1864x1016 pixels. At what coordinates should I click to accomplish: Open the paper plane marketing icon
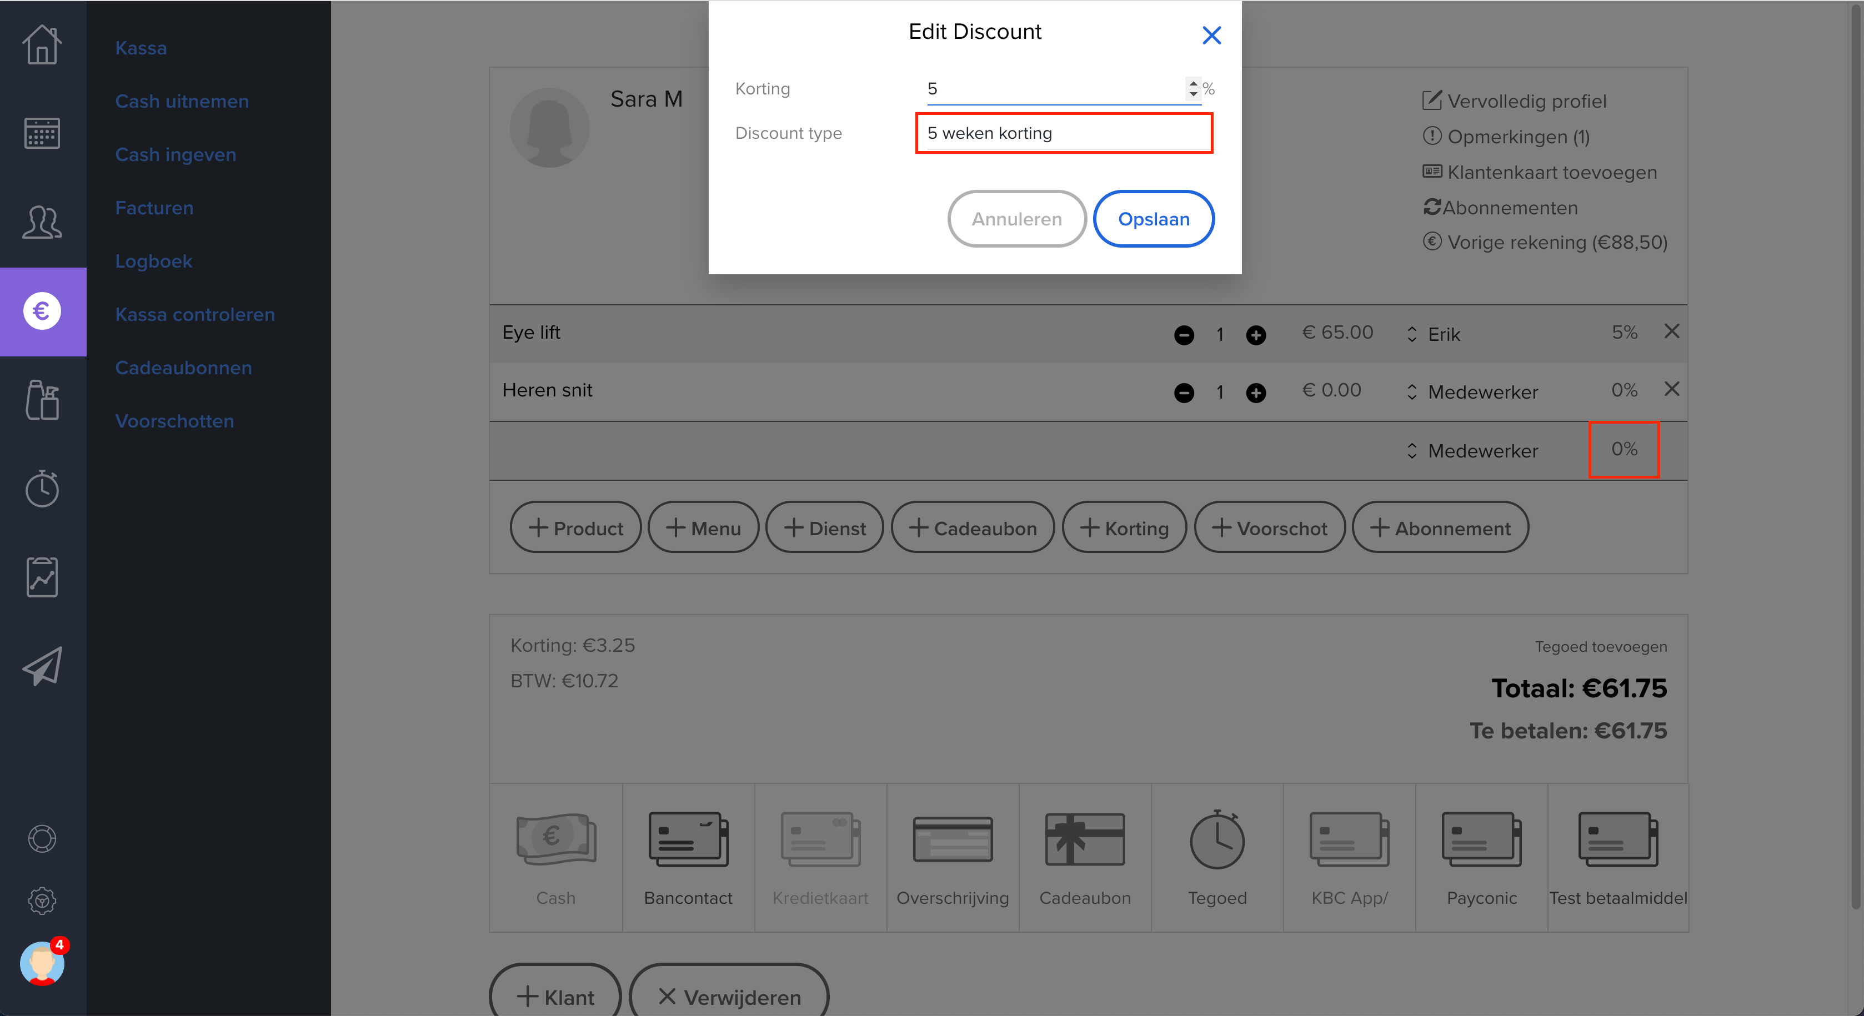(x=42, y=666)
